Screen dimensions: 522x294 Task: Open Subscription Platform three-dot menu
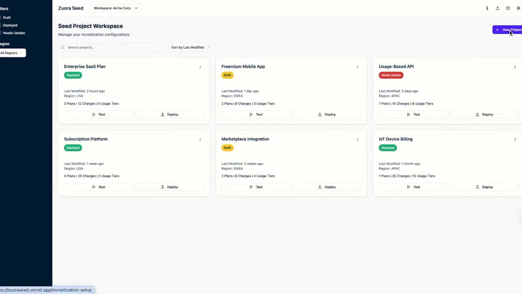pos(200,139)
